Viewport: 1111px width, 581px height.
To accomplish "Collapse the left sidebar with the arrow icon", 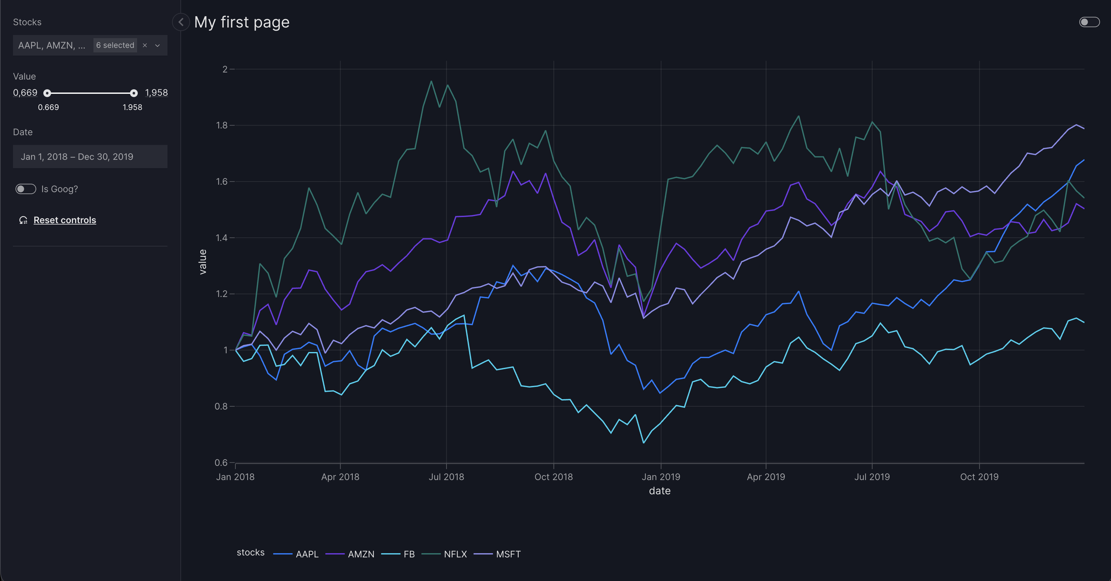I will click(181, 22).
